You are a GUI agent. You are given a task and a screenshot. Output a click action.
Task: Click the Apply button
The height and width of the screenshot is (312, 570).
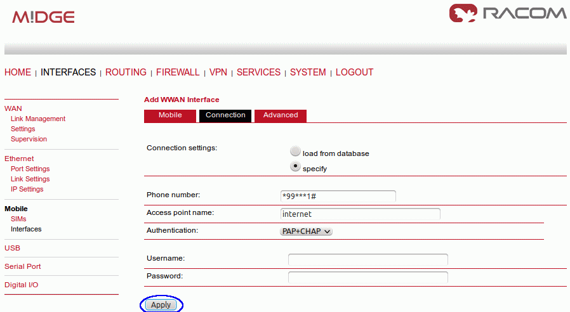pos(161,305)
